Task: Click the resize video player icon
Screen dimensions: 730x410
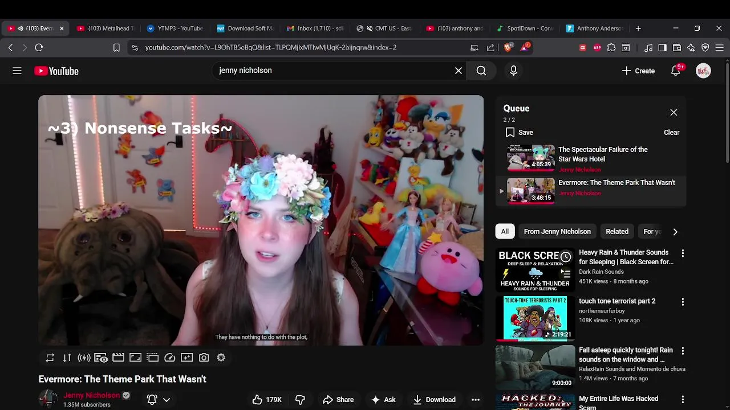Action: [x=135, y=358]
